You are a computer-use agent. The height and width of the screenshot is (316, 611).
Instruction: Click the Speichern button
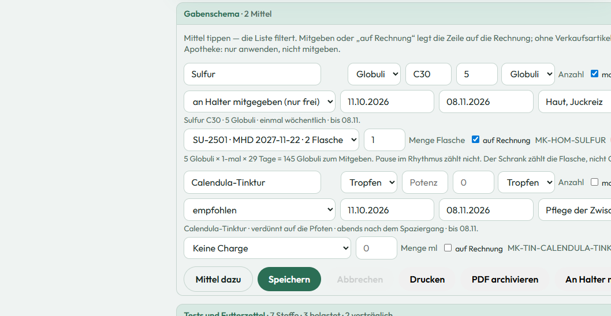click(289, 279)
